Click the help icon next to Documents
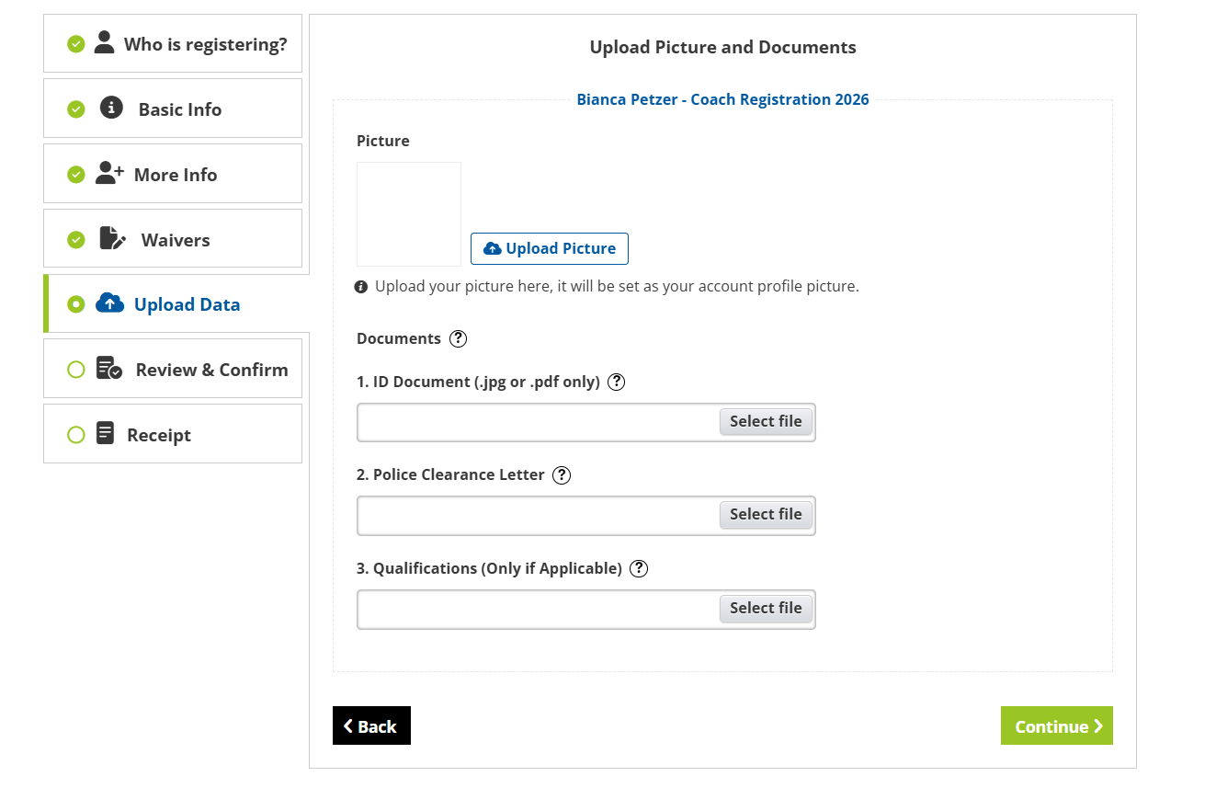 (458, 338)
